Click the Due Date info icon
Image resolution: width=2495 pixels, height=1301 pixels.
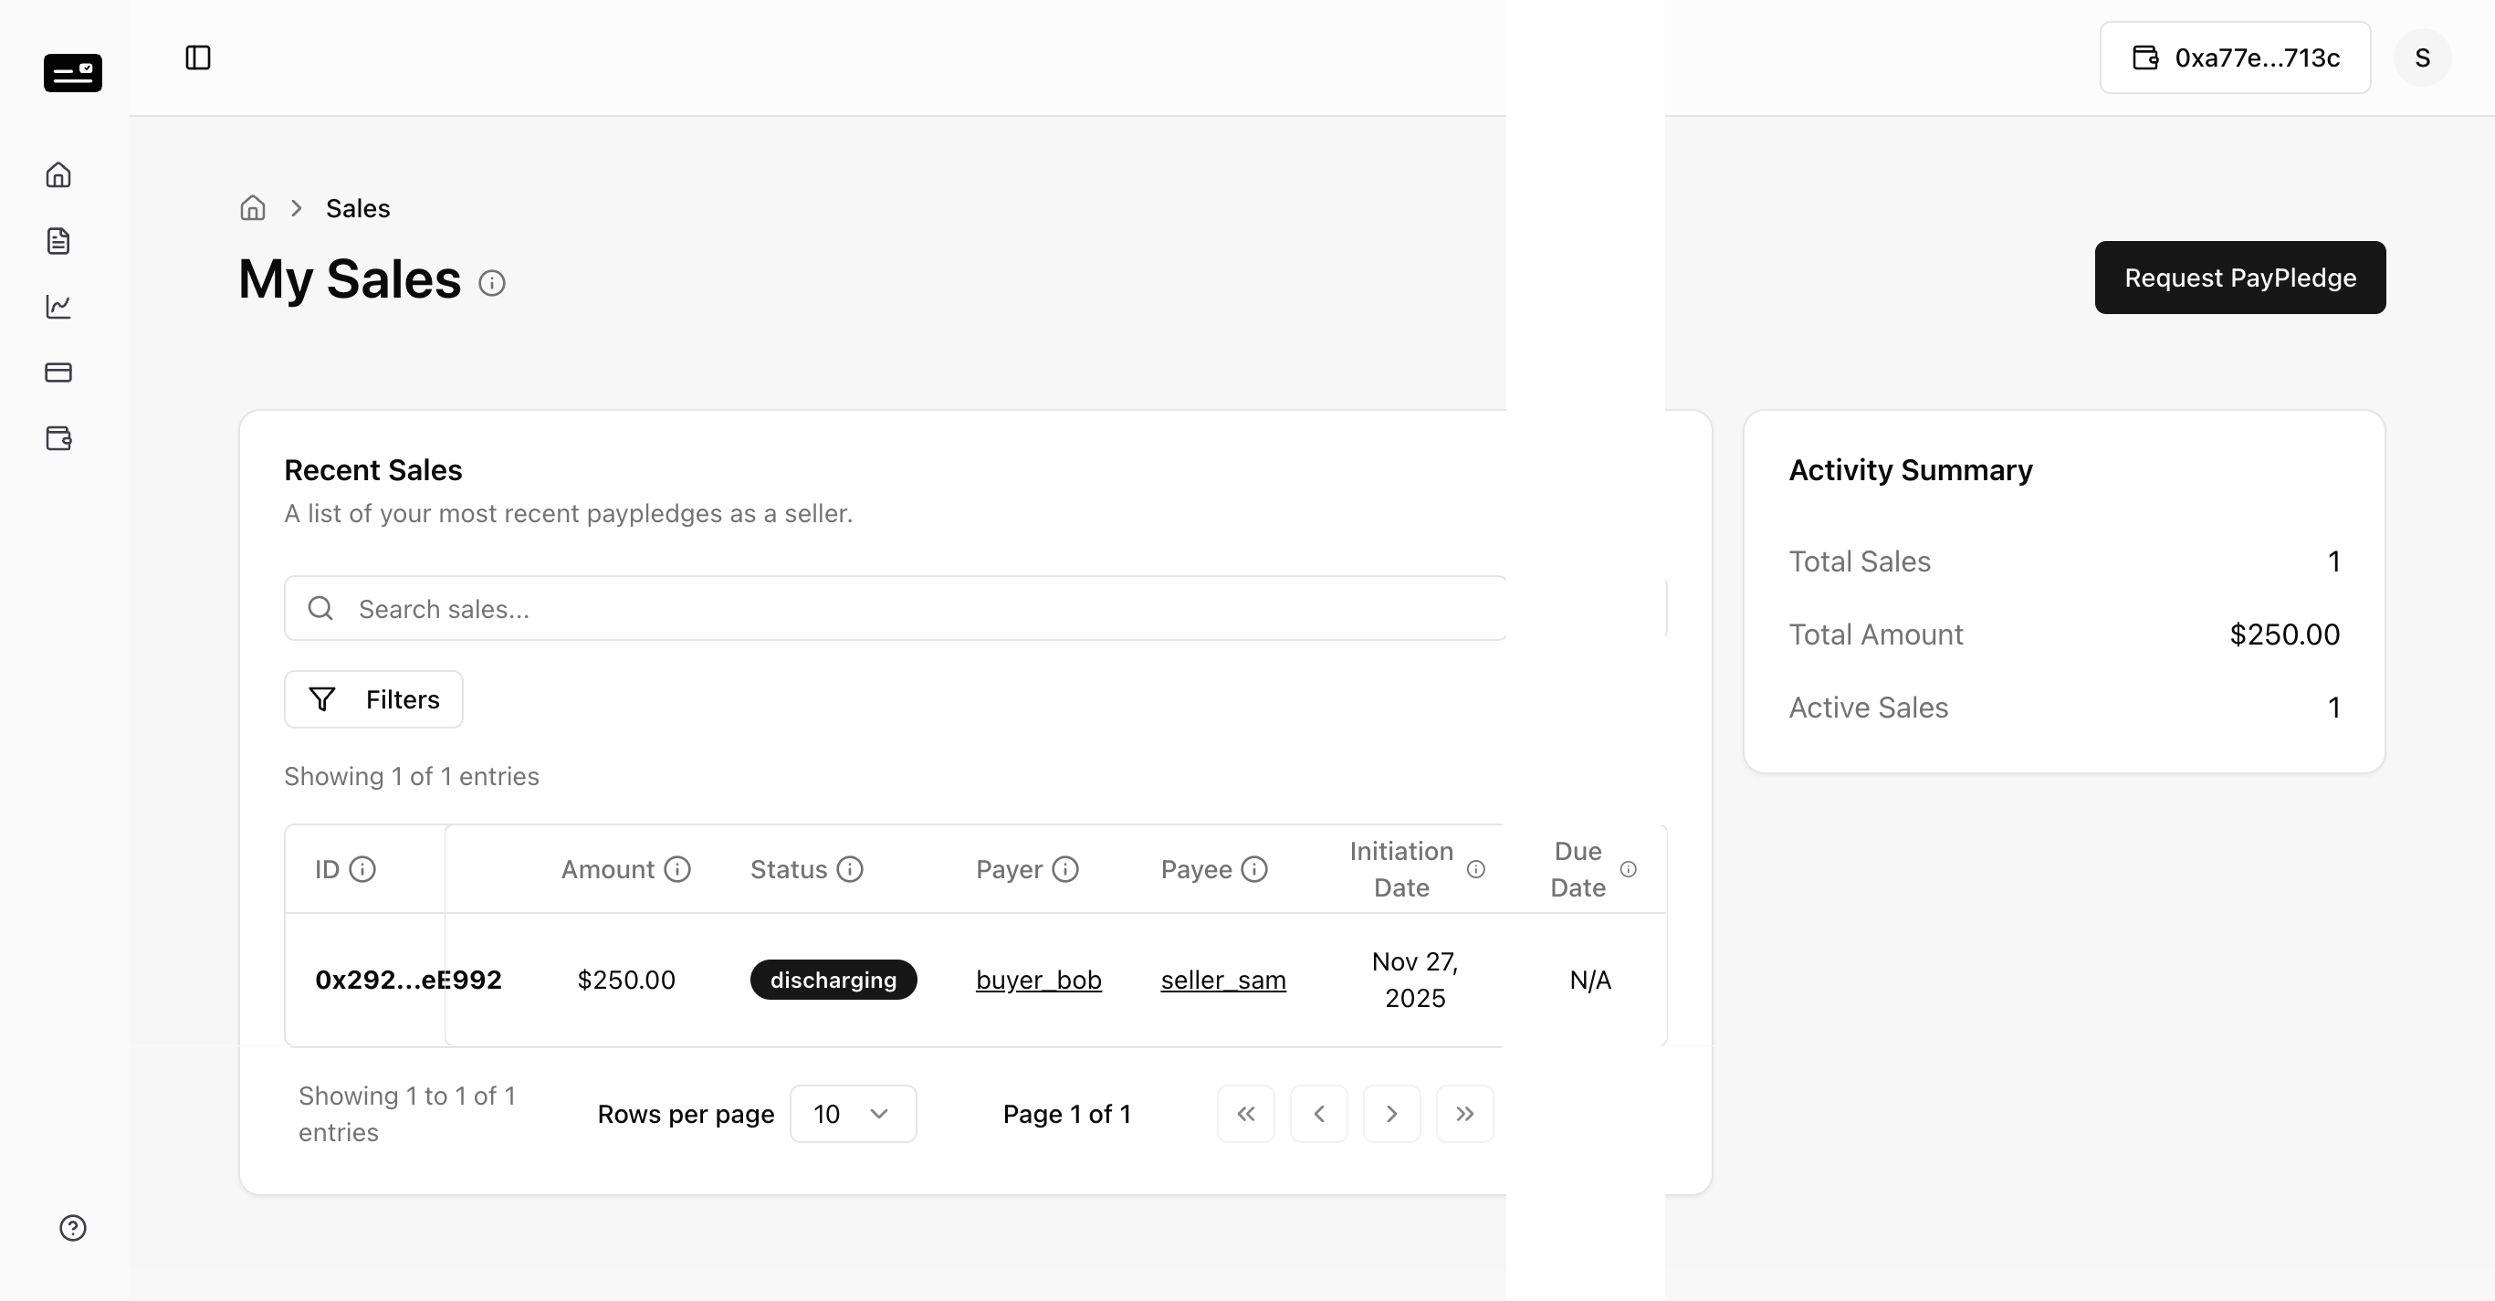(1630, 869)
